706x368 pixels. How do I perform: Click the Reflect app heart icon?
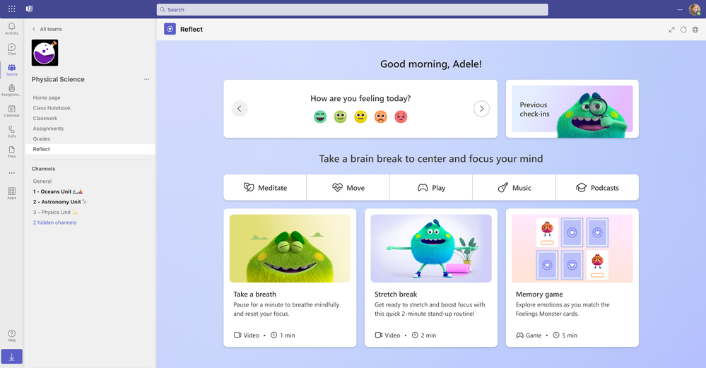point(170,29)
